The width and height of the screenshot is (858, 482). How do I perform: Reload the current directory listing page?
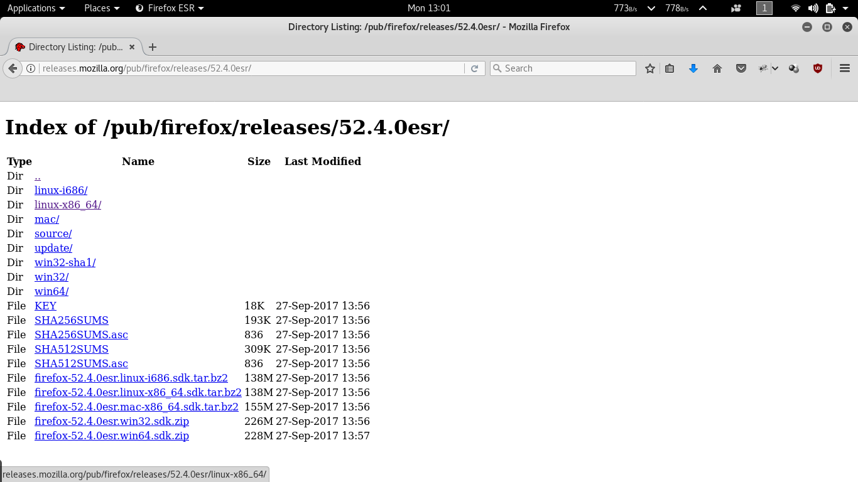[x=474, y=68]
